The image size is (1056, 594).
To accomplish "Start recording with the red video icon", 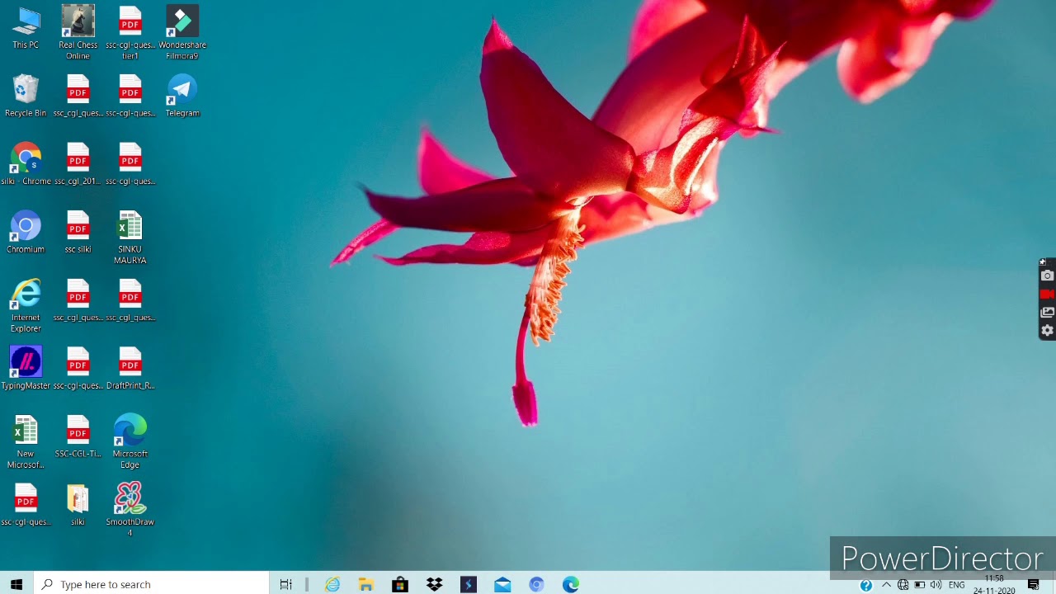I will tap(1047, 294).
